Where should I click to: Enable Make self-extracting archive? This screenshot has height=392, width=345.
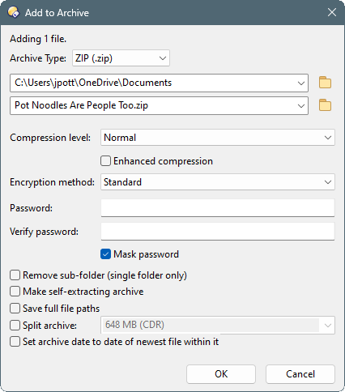(15, 292)
